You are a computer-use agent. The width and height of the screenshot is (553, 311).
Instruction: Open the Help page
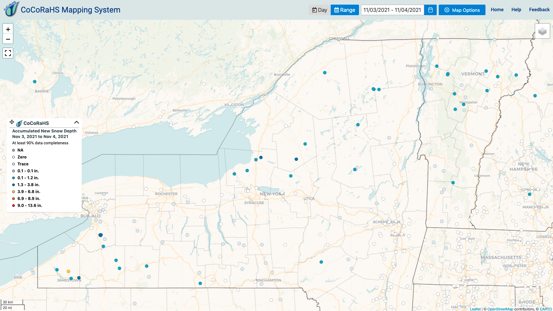(x=516, y=10)
